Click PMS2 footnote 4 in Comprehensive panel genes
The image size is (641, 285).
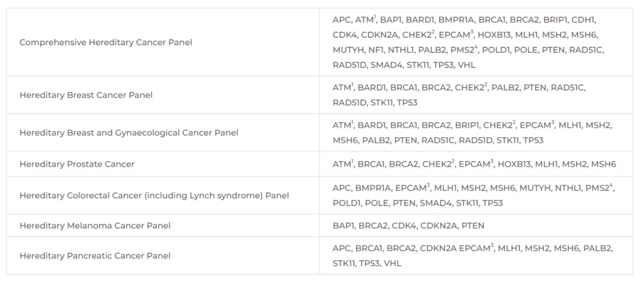476,48
